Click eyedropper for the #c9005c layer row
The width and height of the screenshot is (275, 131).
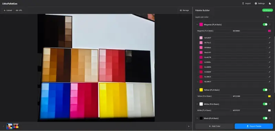(x=269, y=62)
